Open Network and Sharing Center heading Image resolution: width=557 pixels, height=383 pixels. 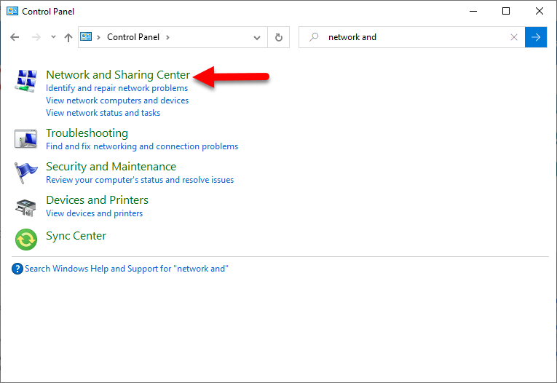(117, 75)
